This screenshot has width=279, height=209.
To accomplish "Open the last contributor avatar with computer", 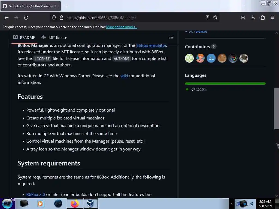I will pyautogui.click(x=244, y=58).
